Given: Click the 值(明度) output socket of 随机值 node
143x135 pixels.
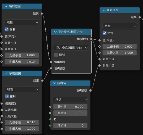Looking at the screenshot, I should tap(90, 90).
